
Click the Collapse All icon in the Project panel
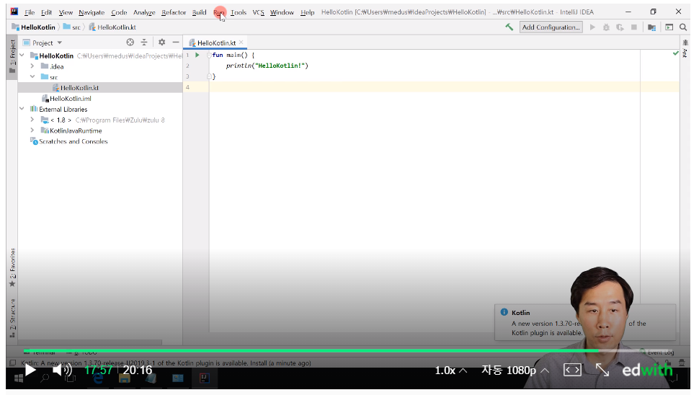pos(144,43)
